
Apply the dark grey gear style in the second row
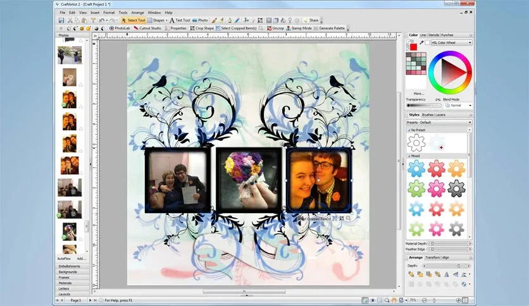456,188
